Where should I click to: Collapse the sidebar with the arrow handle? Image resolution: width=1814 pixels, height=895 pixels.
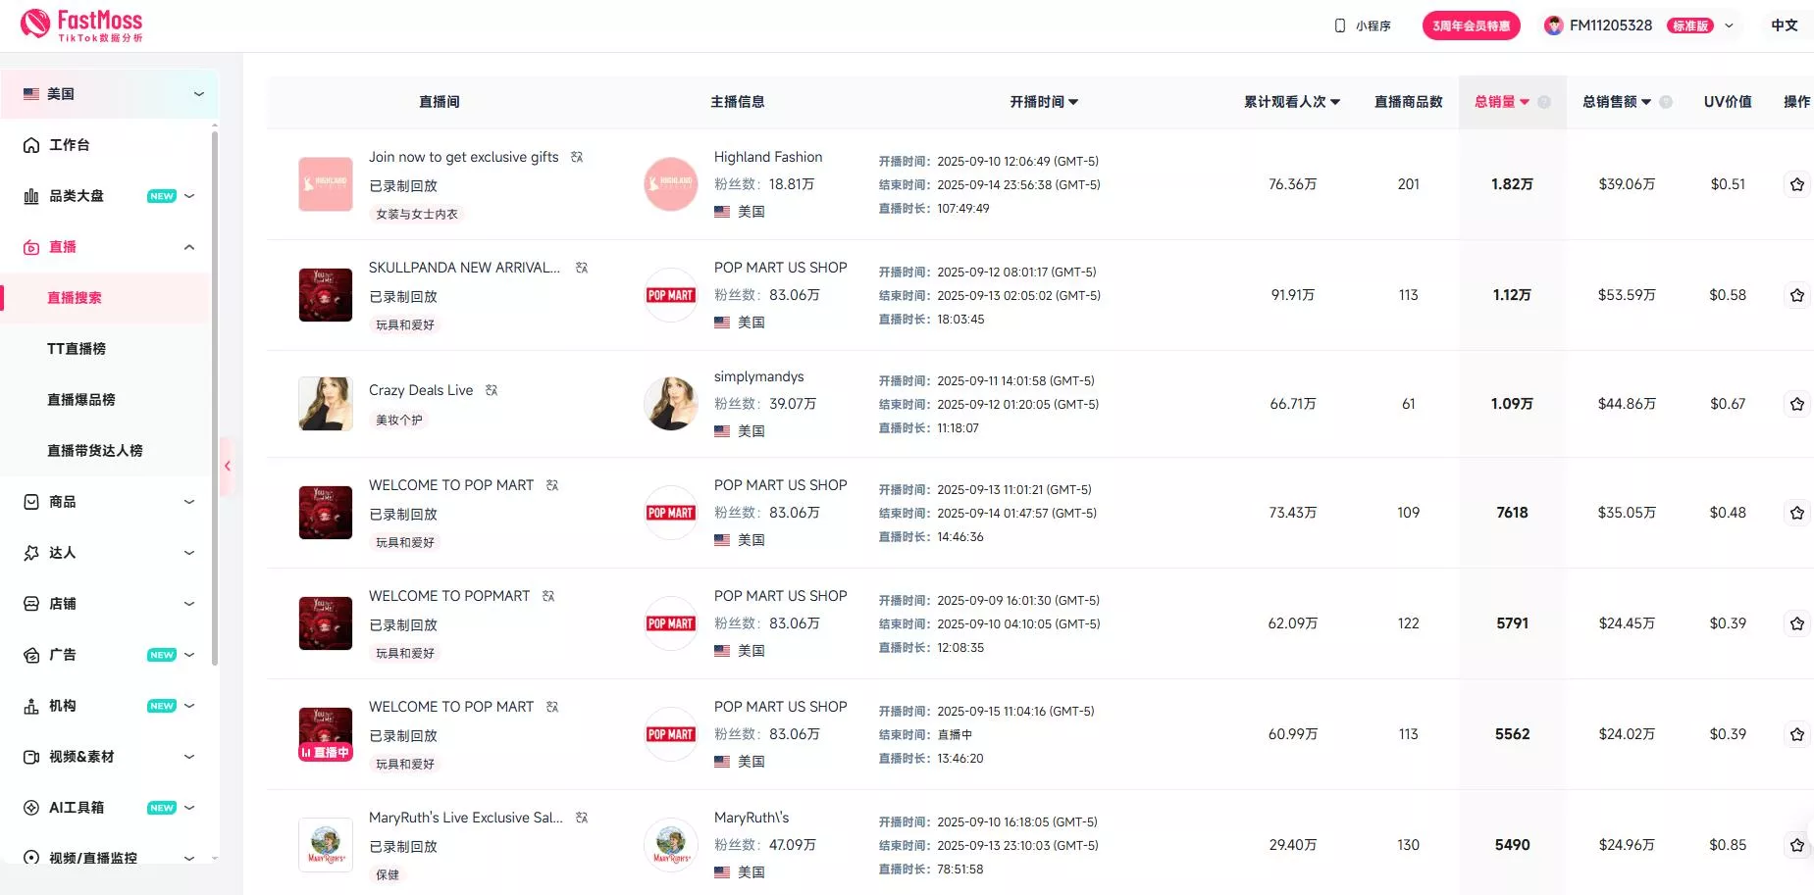coord(228,467)
